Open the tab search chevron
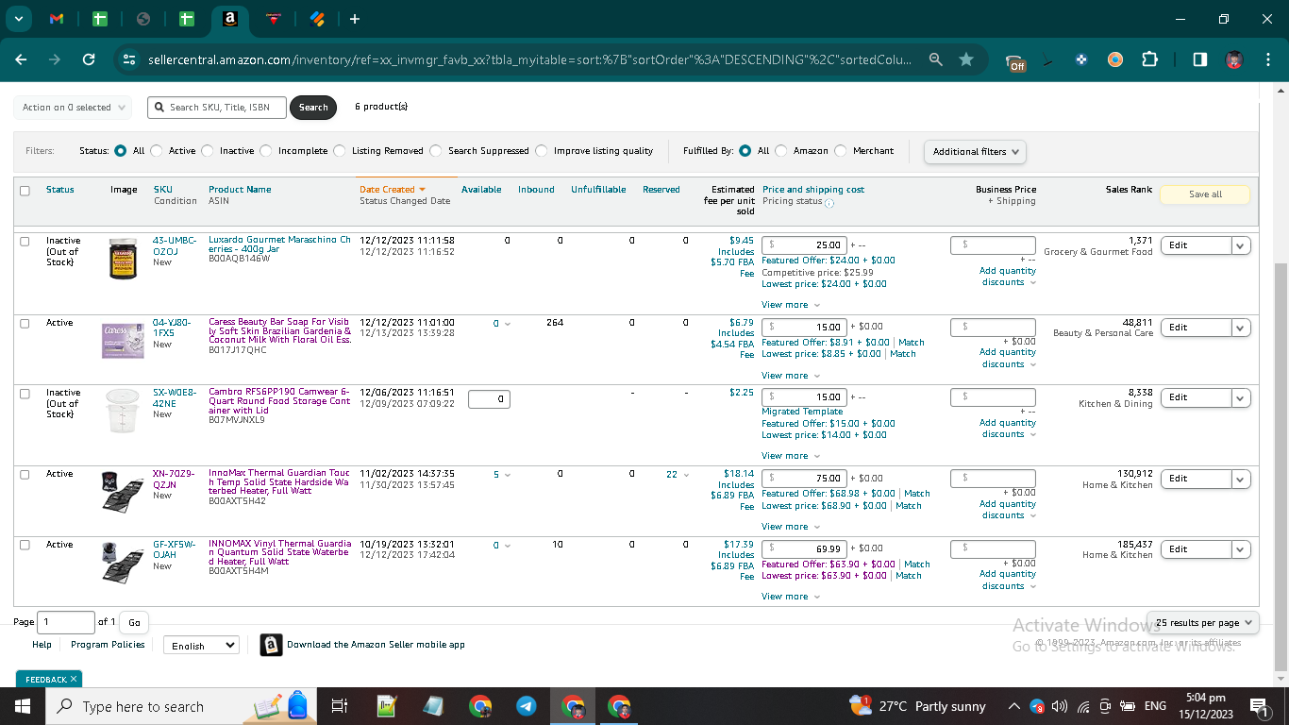Screen dimensions: 1289x725 point(20,19)
